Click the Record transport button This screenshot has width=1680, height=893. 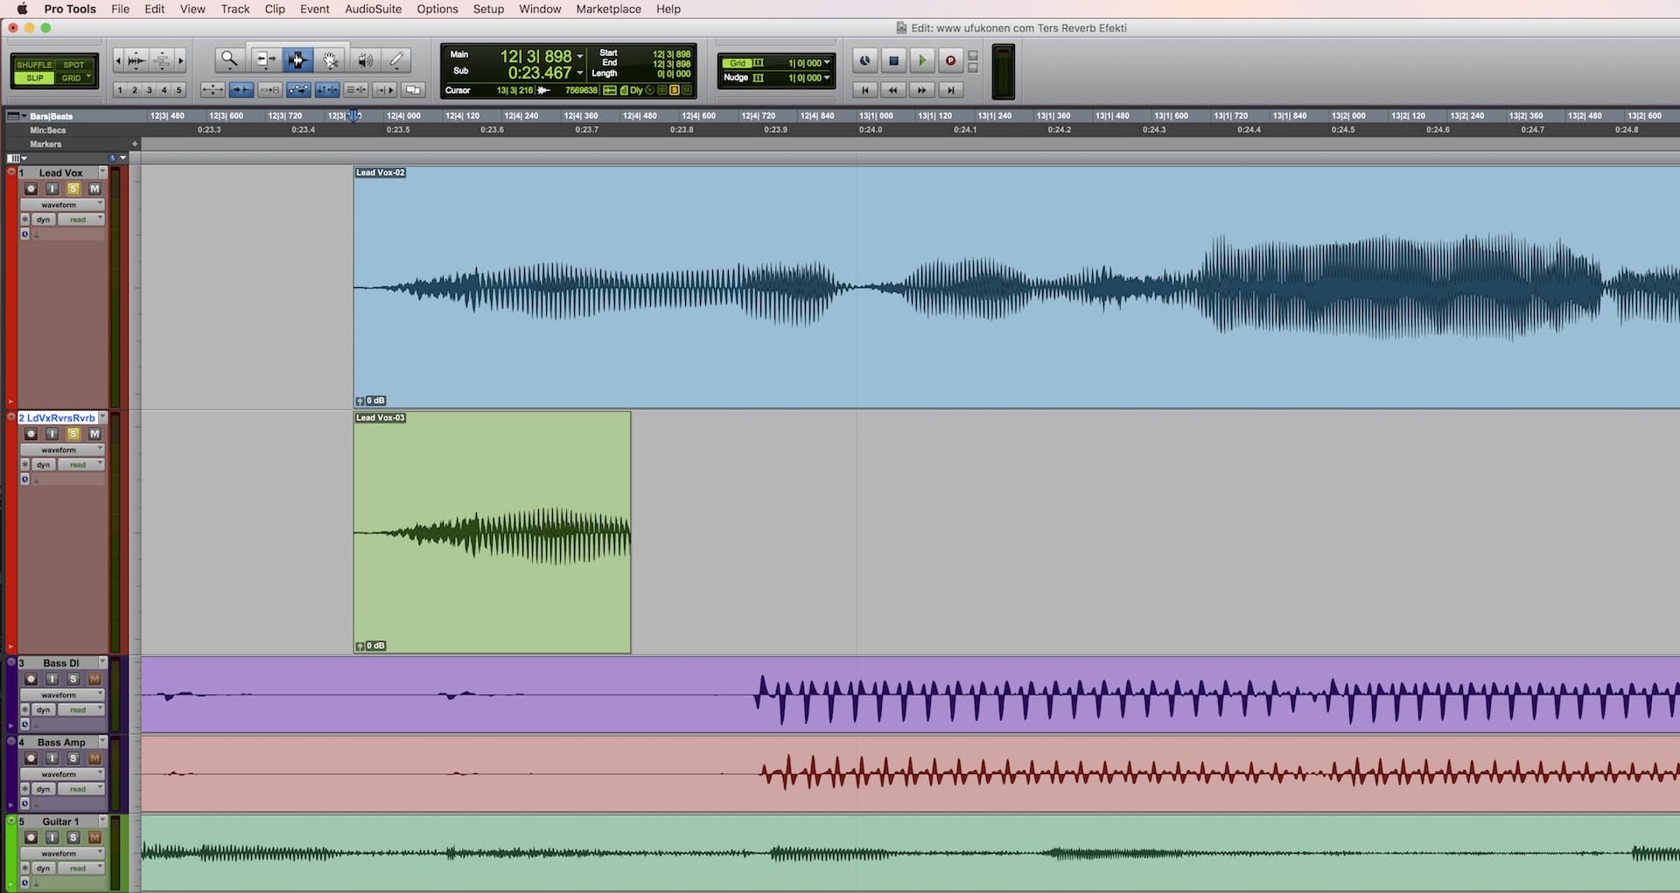pyautogui.click(x=950, y=60)
